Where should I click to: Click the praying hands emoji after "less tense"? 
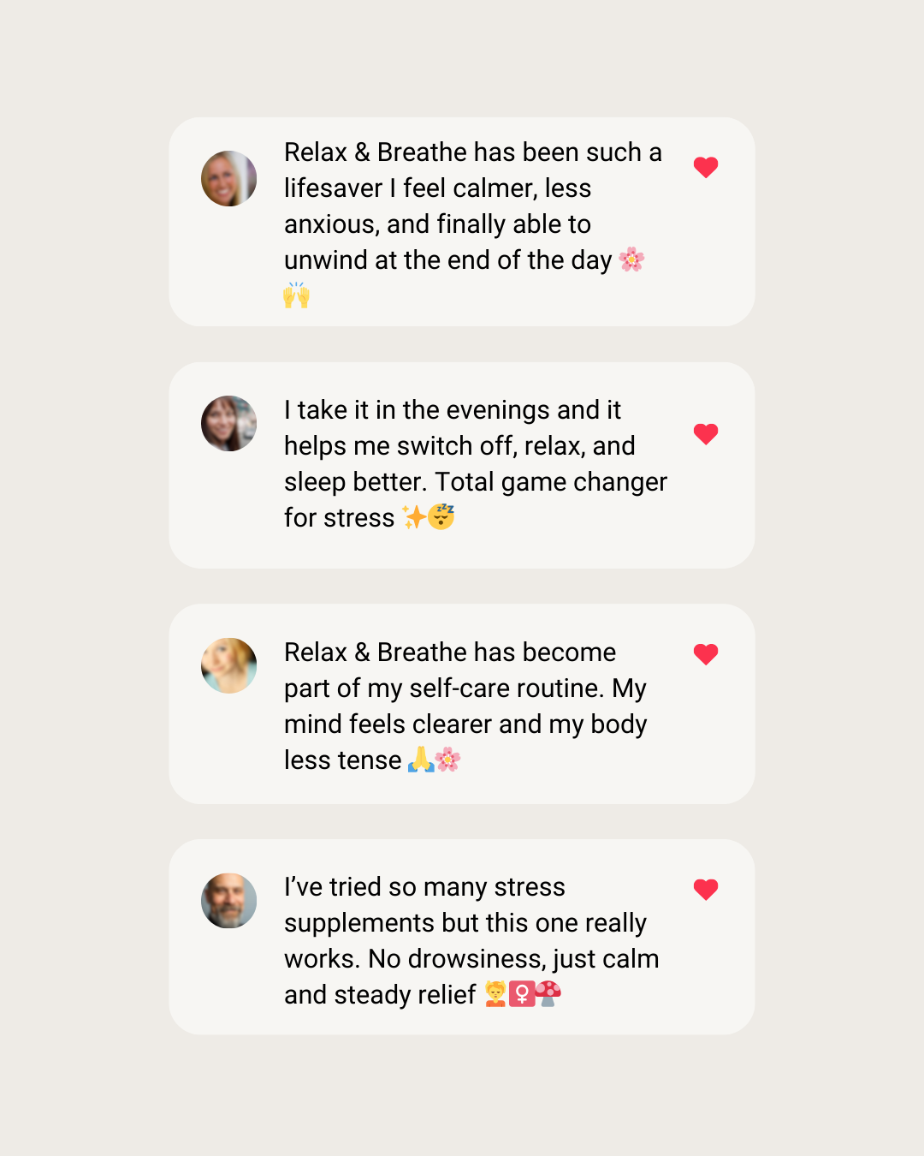click(420, 760)
